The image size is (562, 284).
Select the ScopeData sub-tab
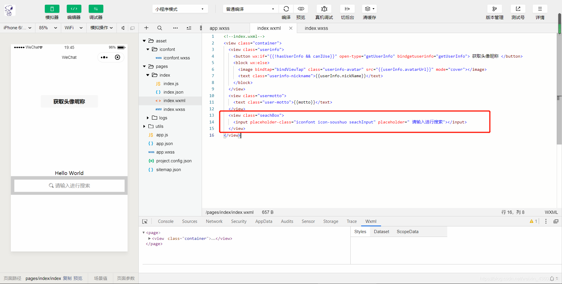pyautogui.click(x=407, y=232)
